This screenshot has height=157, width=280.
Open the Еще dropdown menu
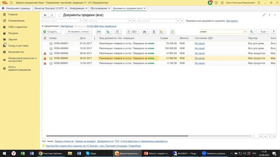click(x=263, y=32)
